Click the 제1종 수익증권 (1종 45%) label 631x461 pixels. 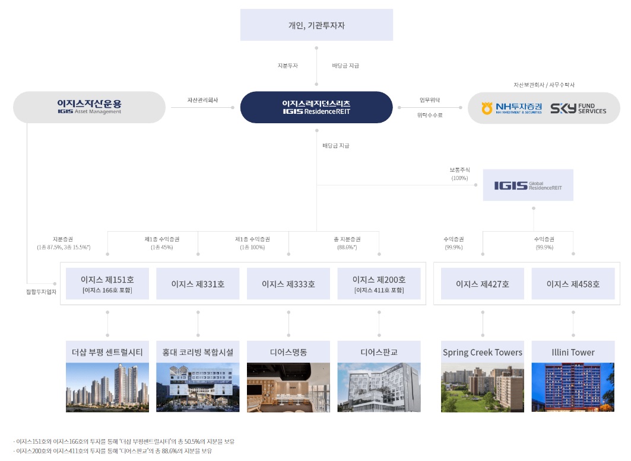[162, 243]
